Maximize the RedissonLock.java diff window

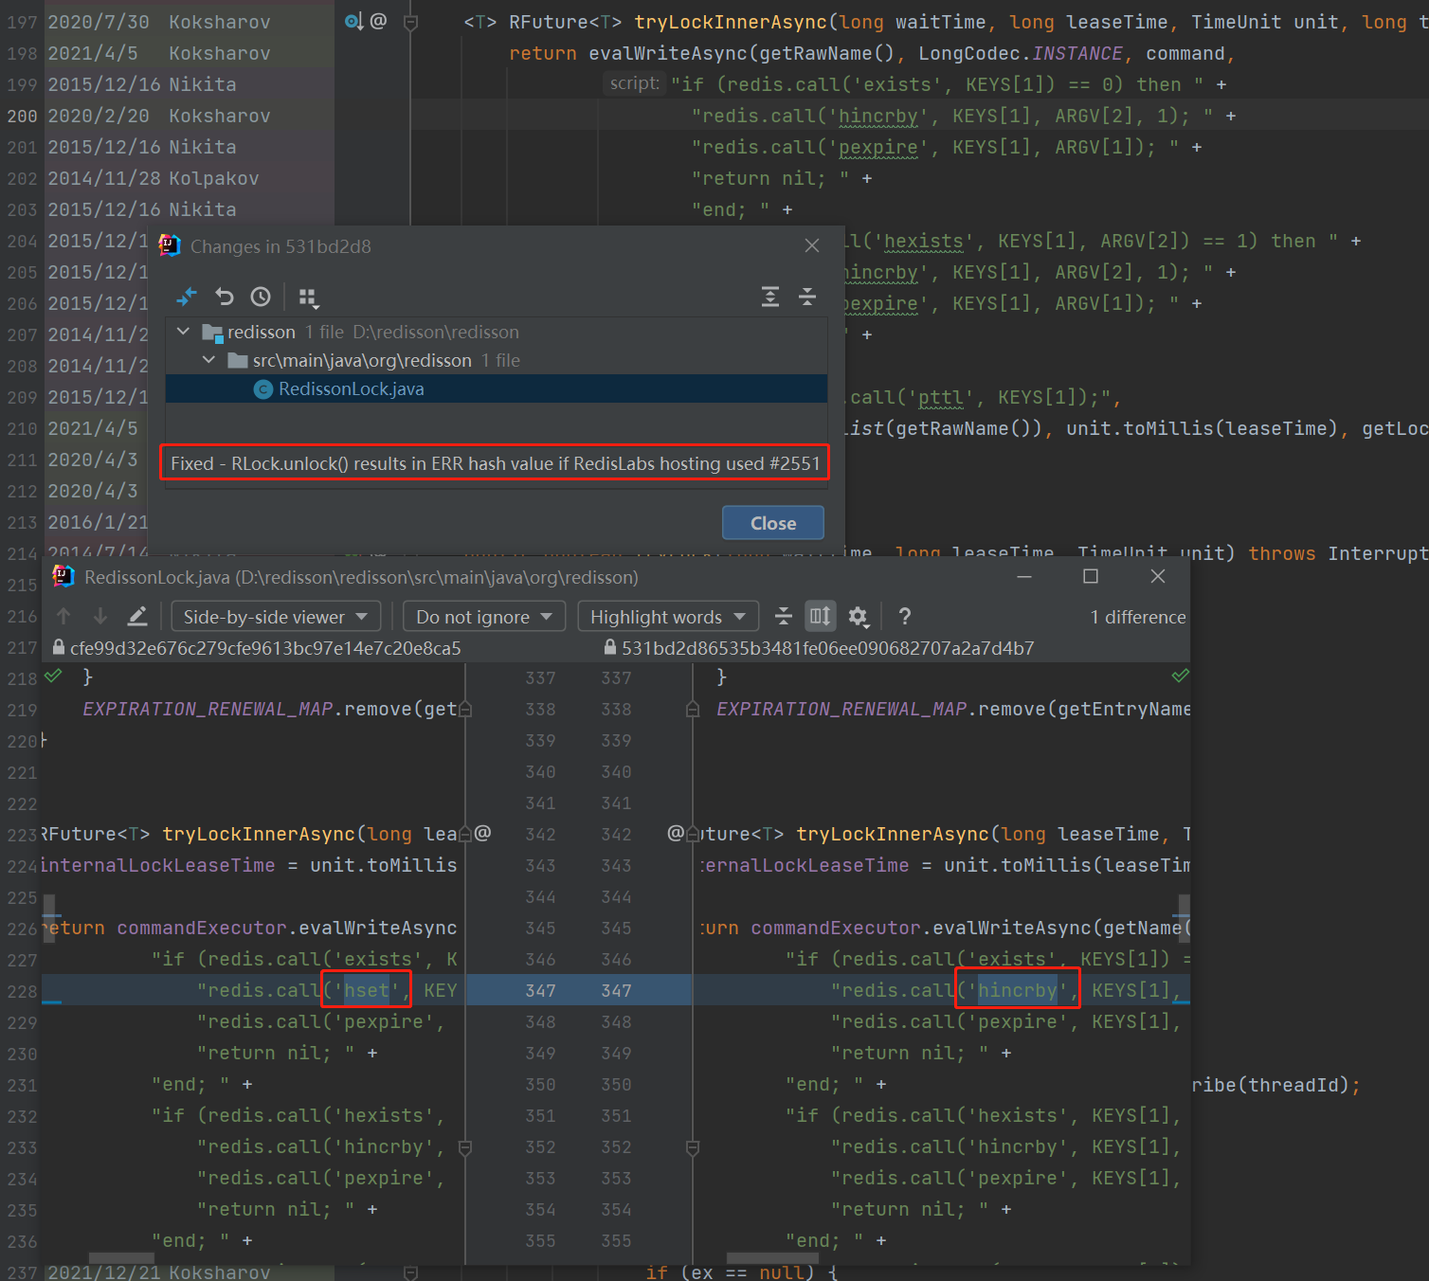coord(1091,576)
